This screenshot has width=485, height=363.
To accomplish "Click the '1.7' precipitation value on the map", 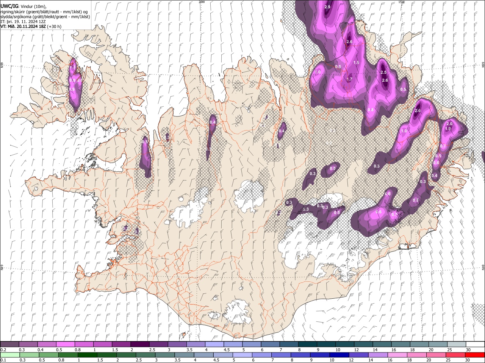I will [x=349, y=79].
